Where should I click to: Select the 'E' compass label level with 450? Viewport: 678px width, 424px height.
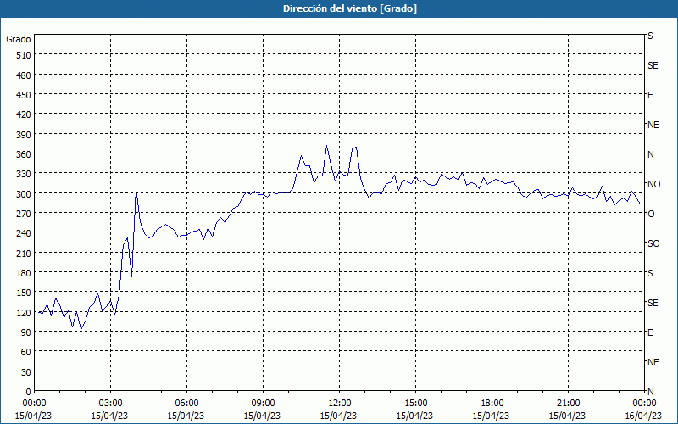click(650, 95)
